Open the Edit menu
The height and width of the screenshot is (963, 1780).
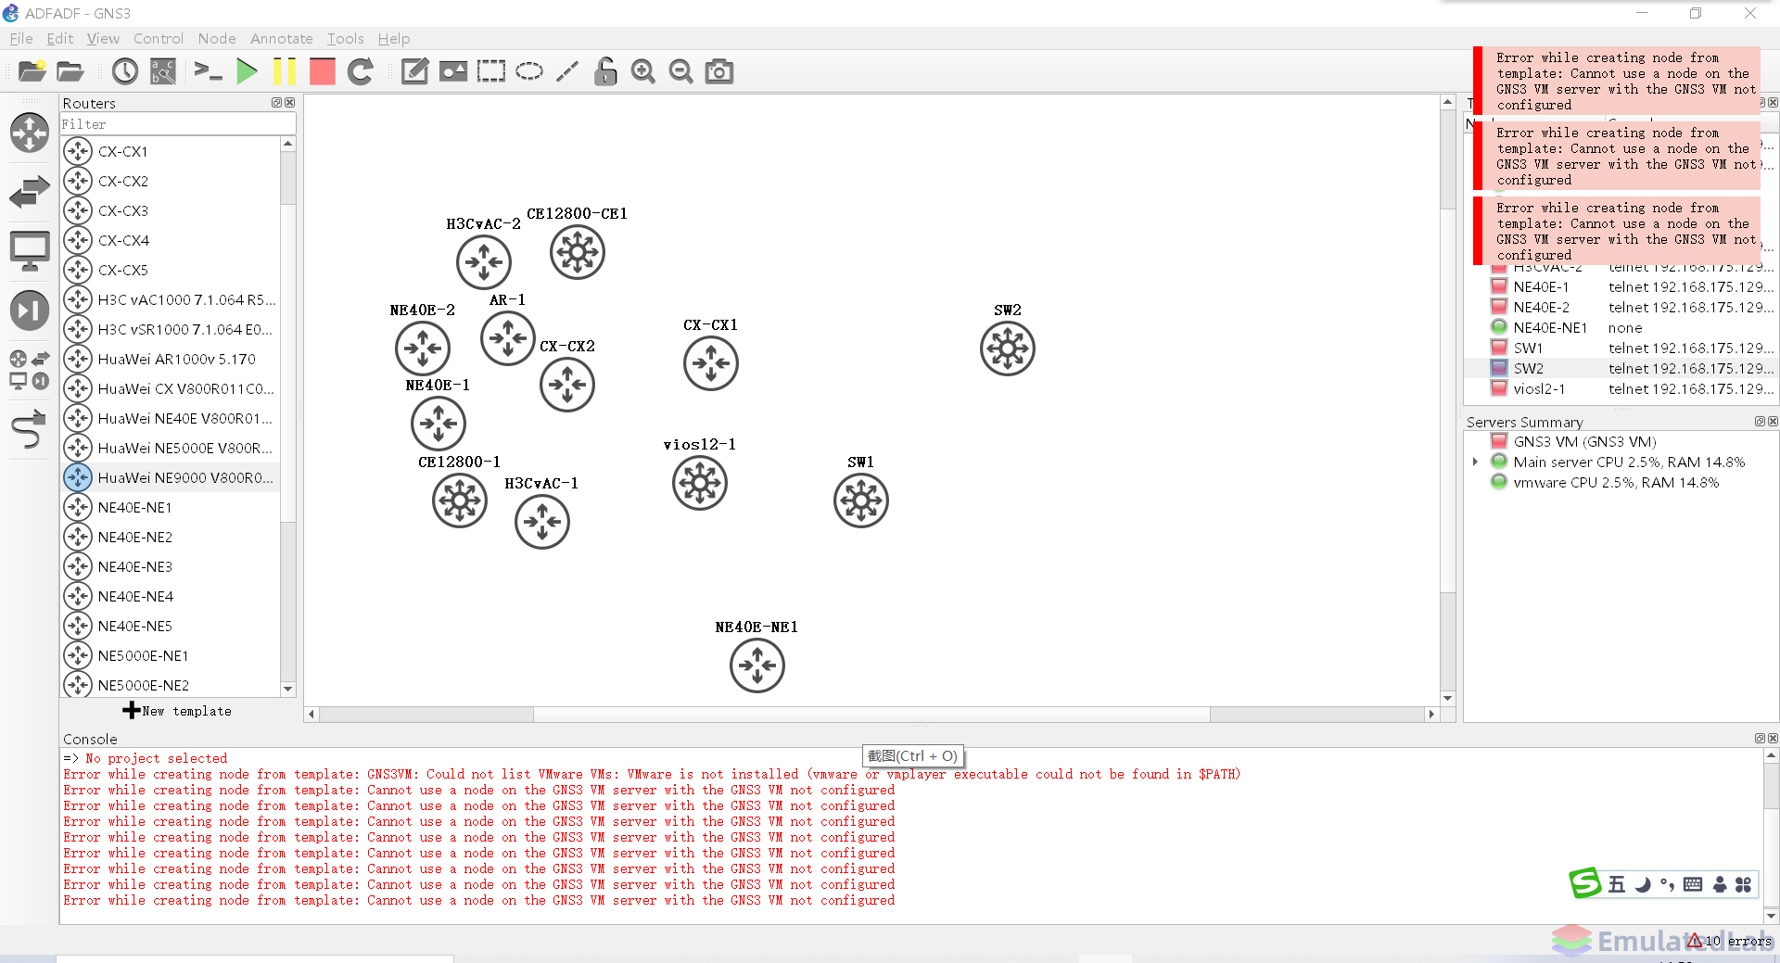60,38
